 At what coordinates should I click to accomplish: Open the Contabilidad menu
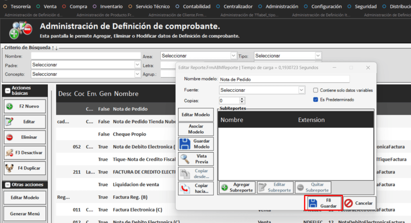click(x=196, y=6)
